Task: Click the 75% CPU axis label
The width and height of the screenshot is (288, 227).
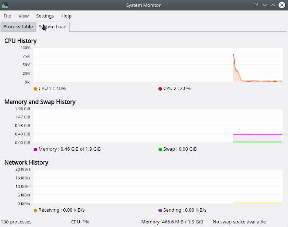Action: [26, 56]
